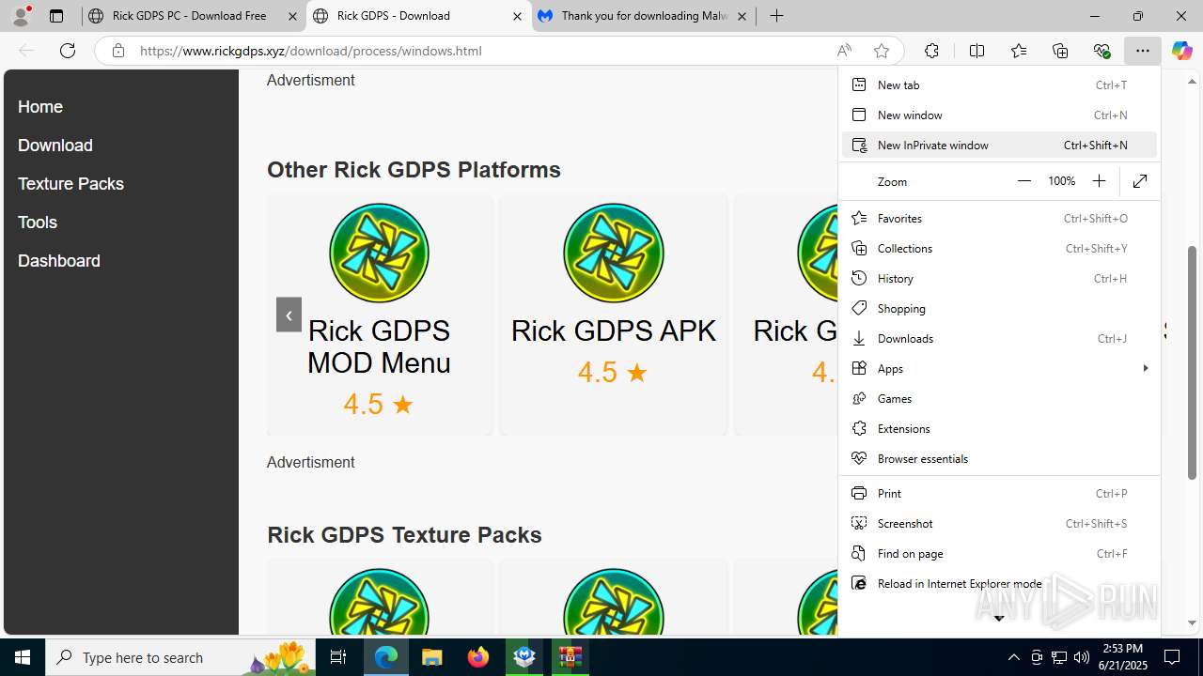The height and width of the screenshot is (676, 1203).
Task: Click Settings and more ellipsis button
Action: [1143, 51]
